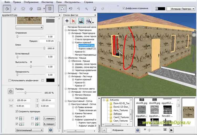Open the camera perspectives inspector
This screenshot has width=197, height=135.
(39, 9)
